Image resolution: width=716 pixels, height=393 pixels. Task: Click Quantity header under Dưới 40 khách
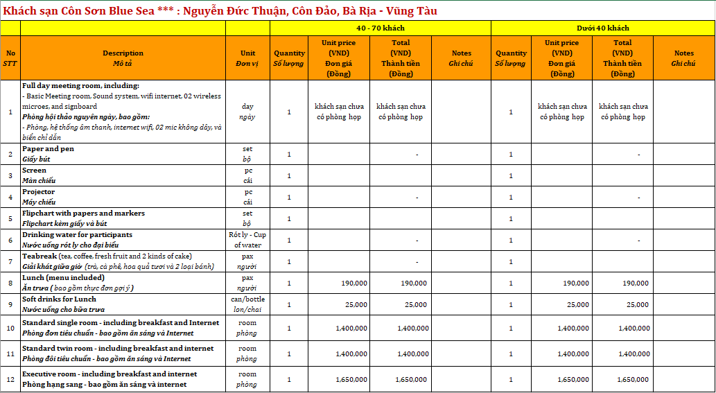(x=511, y=58)
